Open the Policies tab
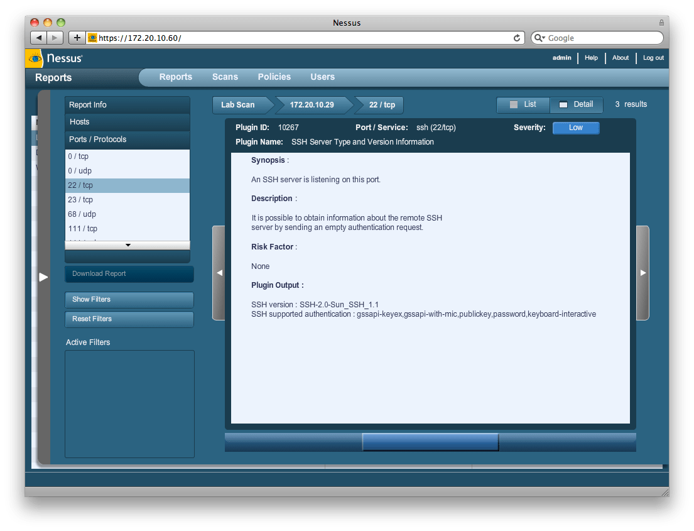The height and width of the screenshot is (531, 694). 274,77
